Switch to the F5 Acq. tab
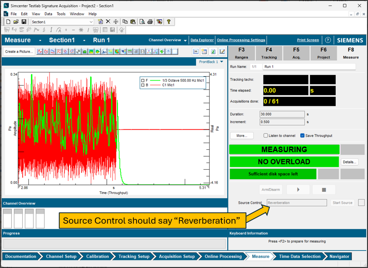This screenshot has width=368, height=268. point(296,52)
